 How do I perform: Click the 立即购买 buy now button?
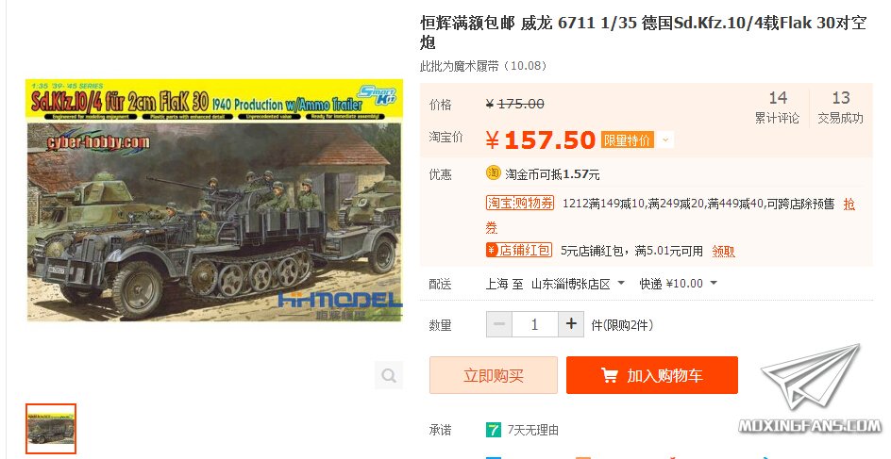pos(494,375)
